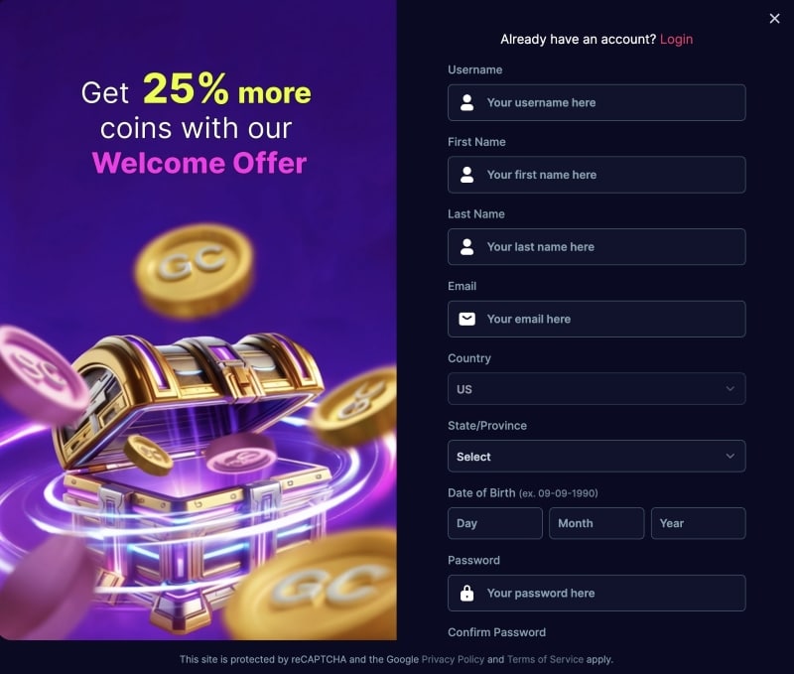Open the Google Privacy Policy link
The width and height of the screenshot is (794, 674).
tap(453, 659)
